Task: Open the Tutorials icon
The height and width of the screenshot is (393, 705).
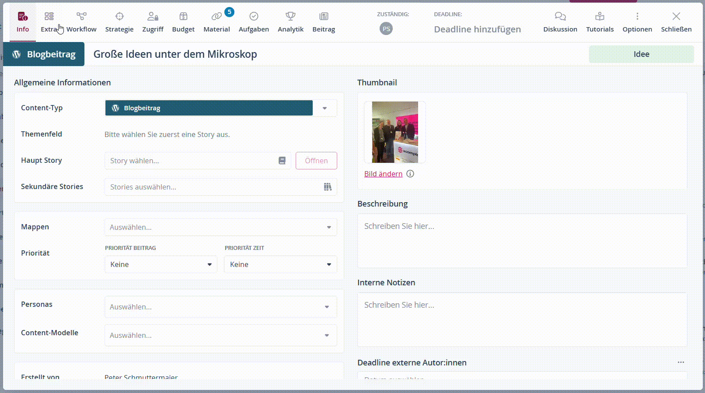Action: (600, 17)
